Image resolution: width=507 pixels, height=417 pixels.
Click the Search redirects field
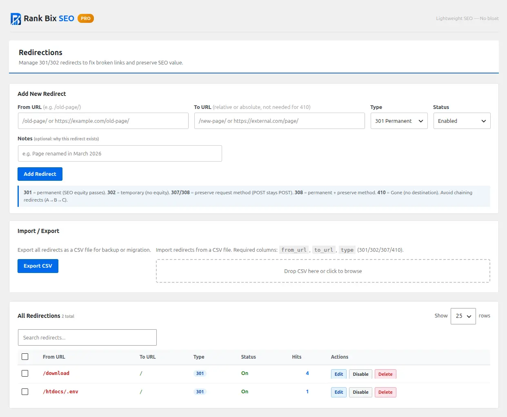(87, 337)
